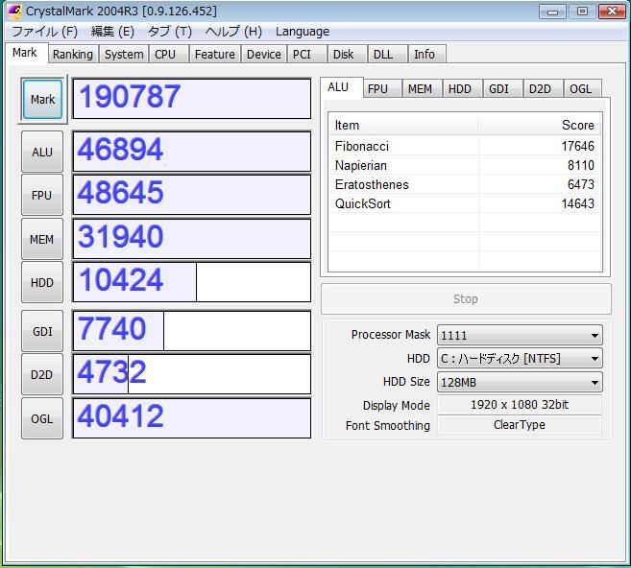Click the Display Mode value 1920 x 1080 32bit
Screen dimensions: 631x568
(x=520, y=405)
